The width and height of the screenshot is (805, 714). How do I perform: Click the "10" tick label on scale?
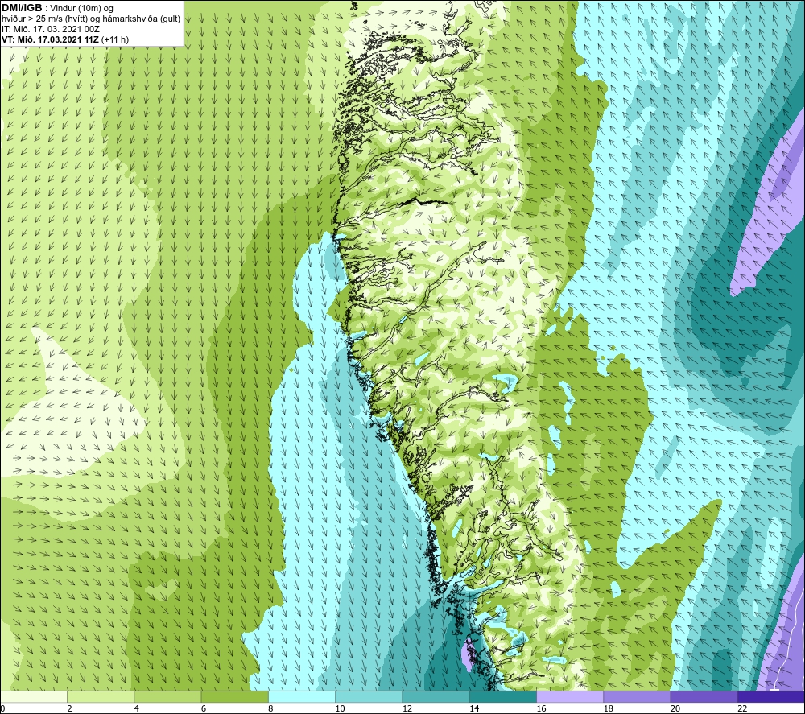(340, 709)
